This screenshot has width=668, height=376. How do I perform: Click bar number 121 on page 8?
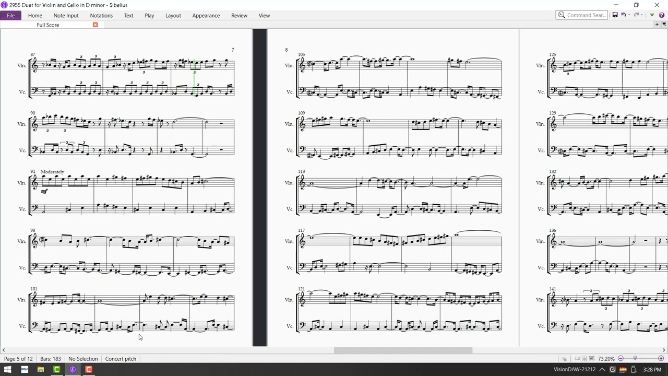[x=301, y=289]
